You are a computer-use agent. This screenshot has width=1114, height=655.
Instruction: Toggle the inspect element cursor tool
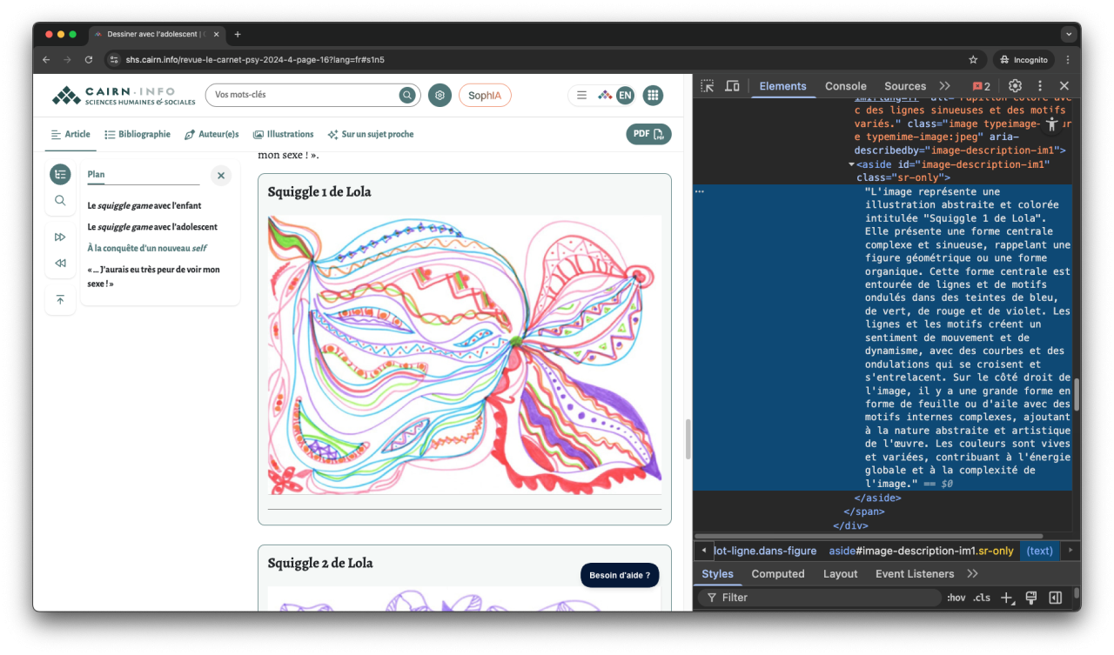tap(708, 86)
